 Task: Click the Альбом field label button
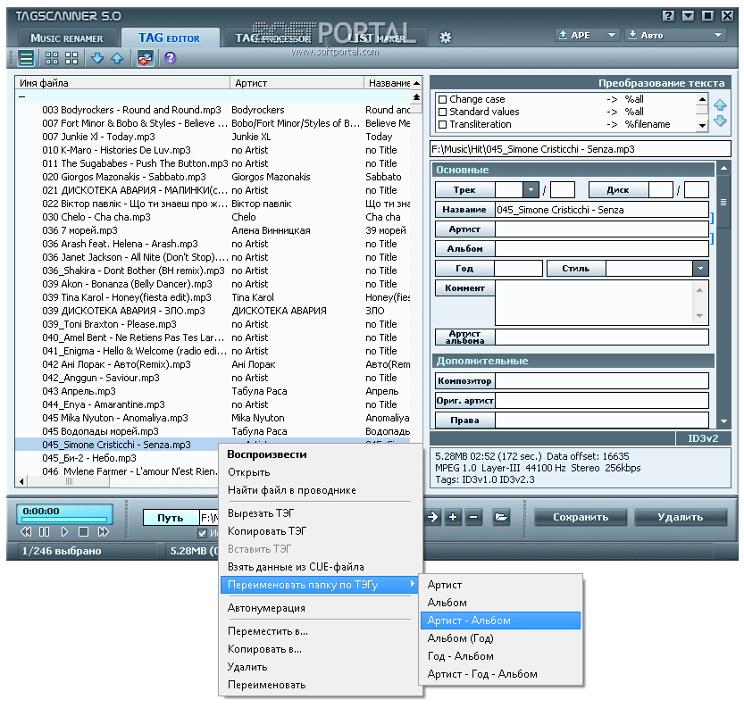click(x=464, y=248)
